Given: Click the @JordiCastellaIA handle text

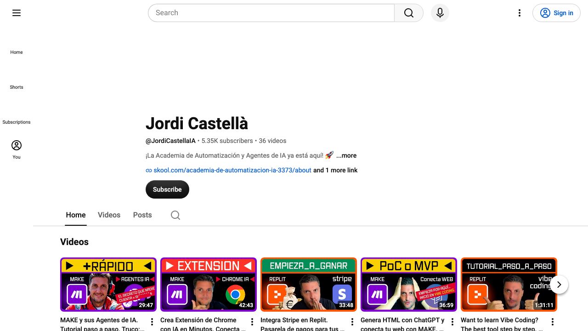Looking at the screenshot, I should click(170, 141).
